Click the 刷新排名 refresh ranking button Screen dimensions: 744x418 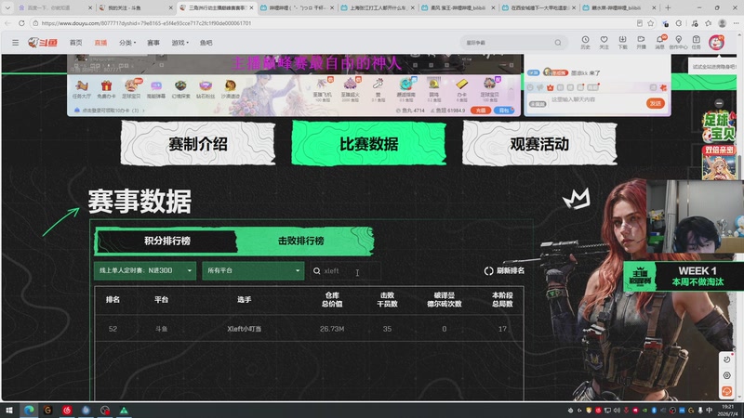pyautogui.click(x=504, y=270)
